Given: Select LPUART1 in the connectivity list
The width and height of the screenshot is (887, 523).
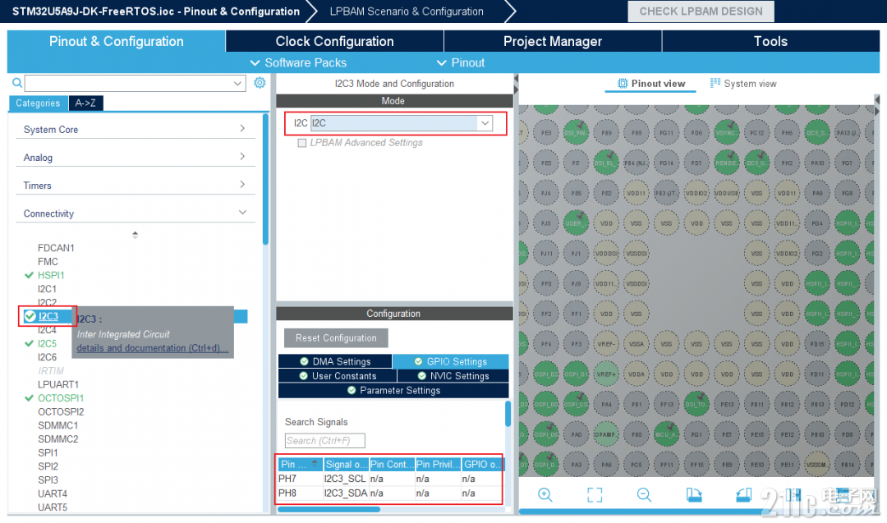Looking at the screenshot, I should click(x=58, y=384).
